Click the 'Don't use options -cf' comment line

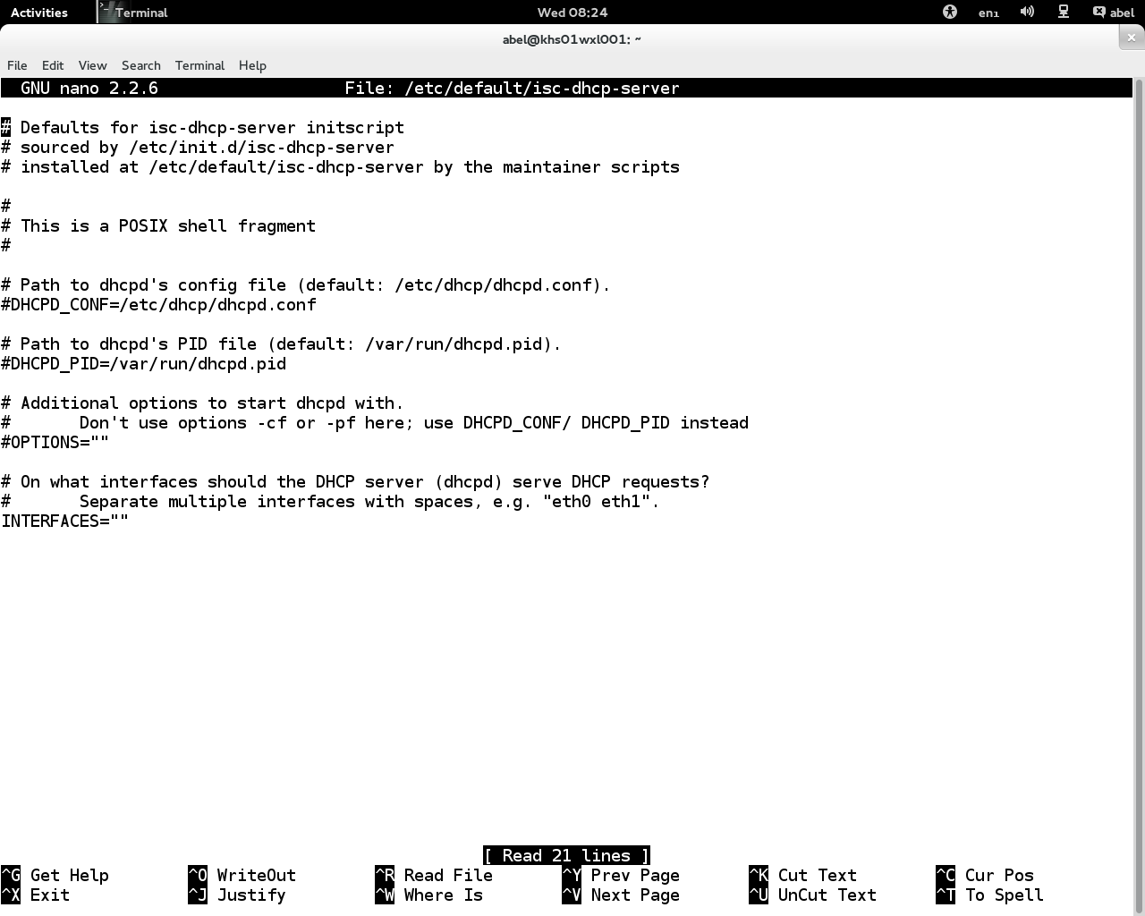pyautogui.click(x=375, y=423)
